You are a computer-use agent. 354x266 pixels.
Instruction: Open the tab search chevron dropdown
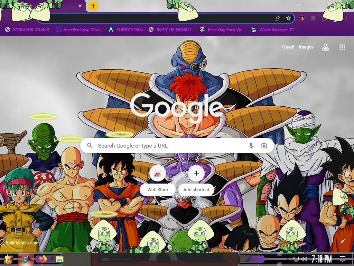coord(298,5)
